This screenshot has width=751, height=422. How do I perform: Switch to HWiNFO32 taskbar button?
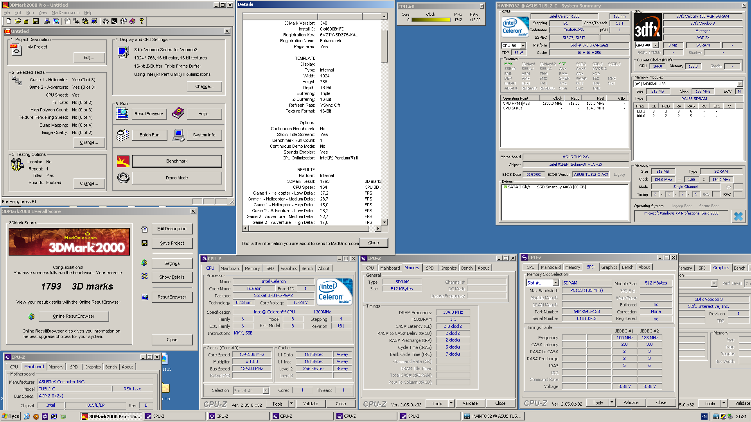493,417
